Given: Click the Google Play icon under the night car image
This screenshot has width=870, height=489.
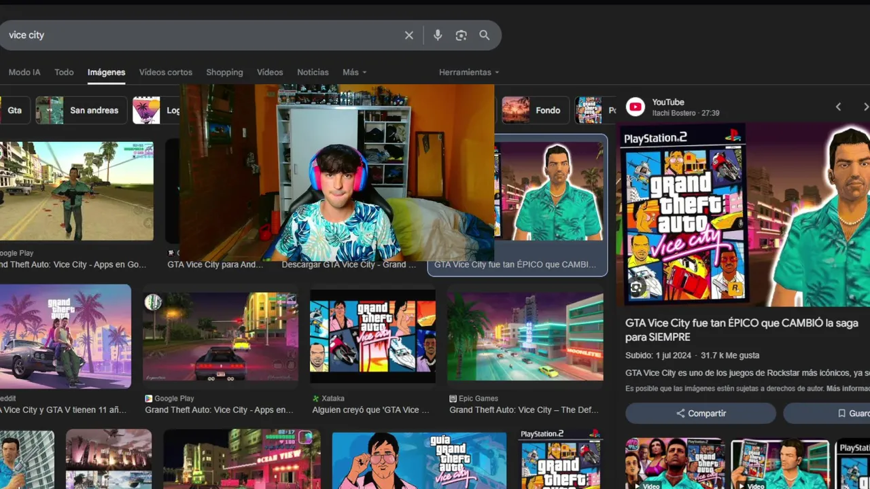Looking at the screenshot, I should tap(148, 399).
